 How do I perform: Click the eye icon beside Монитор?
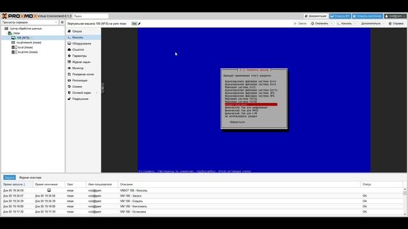[x=69, y=68]
